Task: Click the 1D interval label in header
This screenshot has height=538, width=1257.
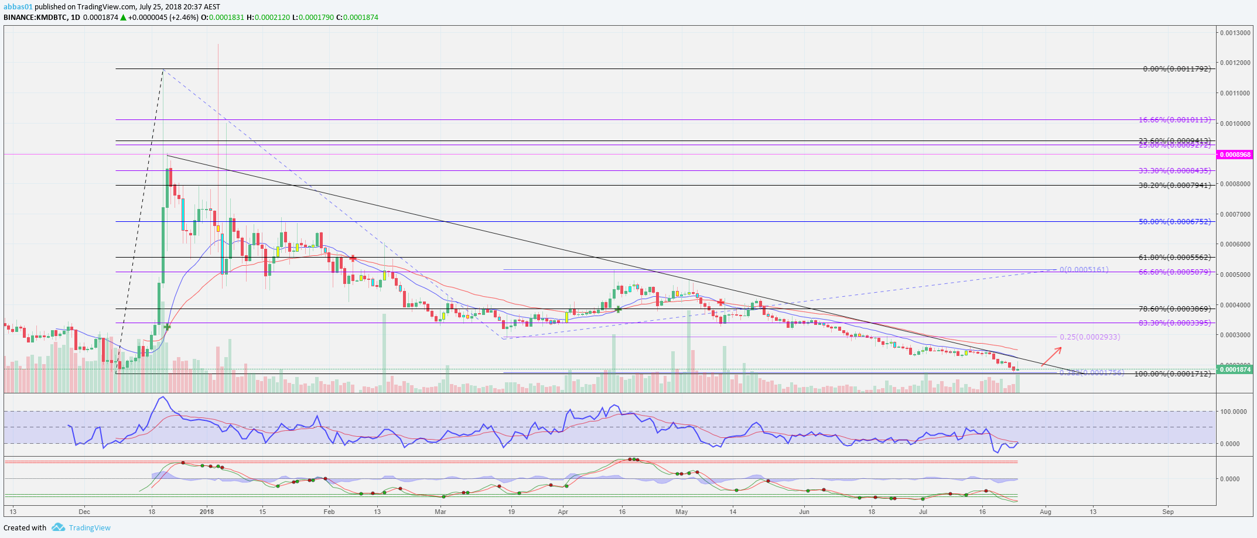Action: point(75,18)
